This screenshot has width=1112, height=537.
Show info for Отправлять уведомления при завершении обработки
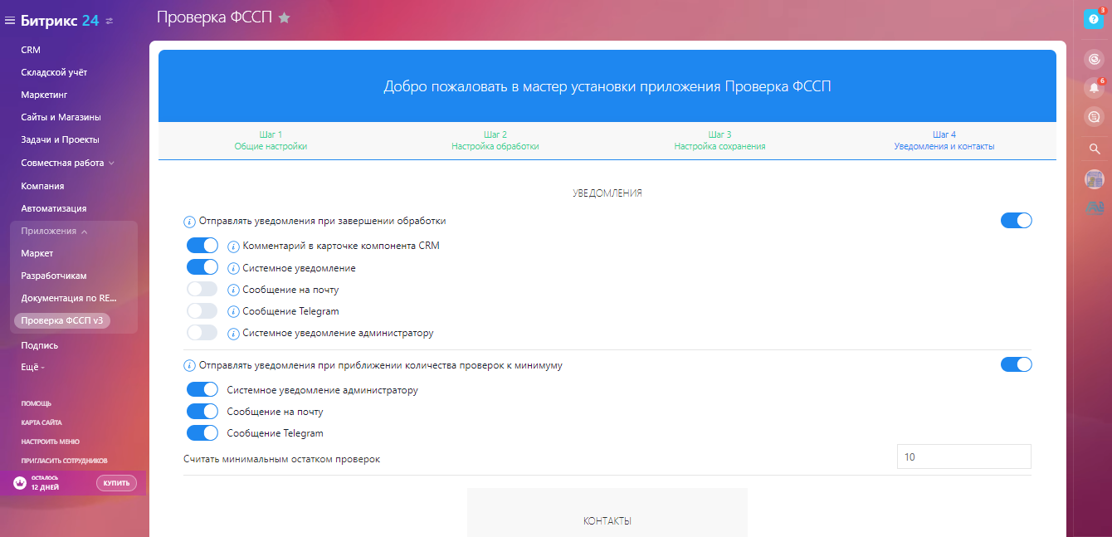189,222
